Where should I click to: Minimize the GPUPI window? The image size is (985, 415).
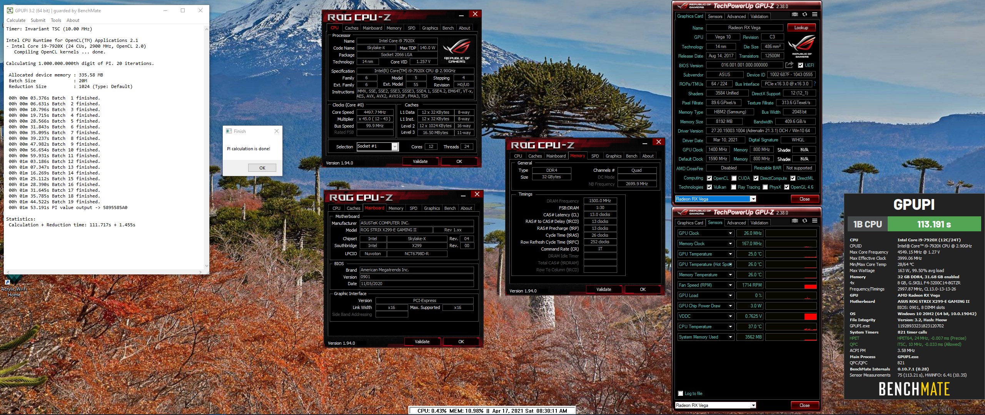165,10
